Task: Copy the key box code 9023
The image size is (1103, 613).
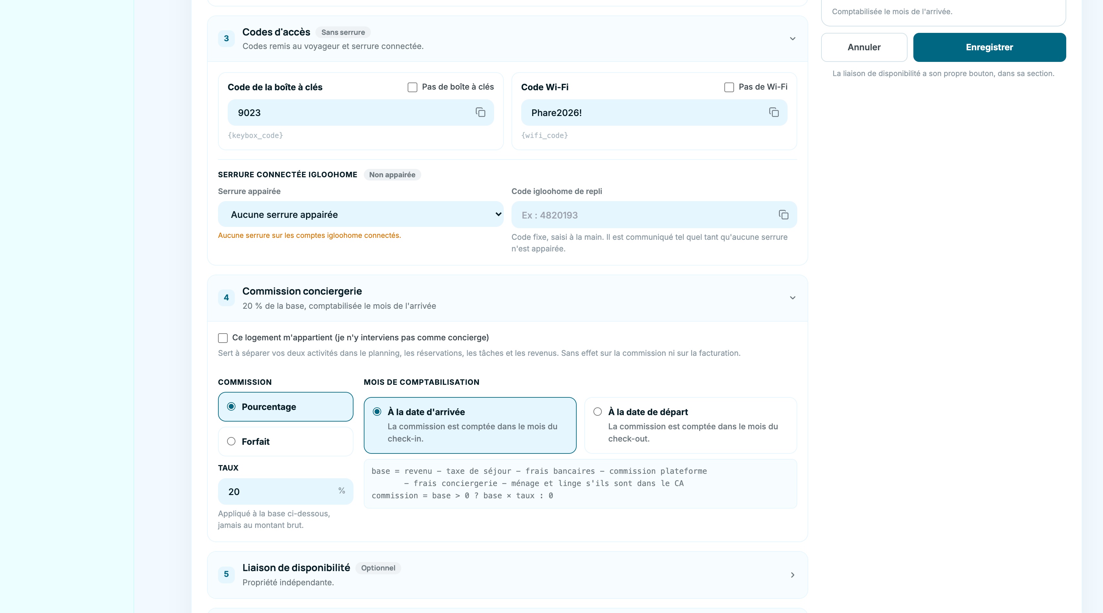Action: click(x=481, y=112)
